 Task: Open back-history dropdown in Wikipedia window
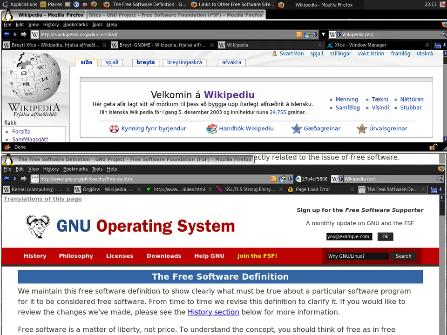click(x=15, y=34)
